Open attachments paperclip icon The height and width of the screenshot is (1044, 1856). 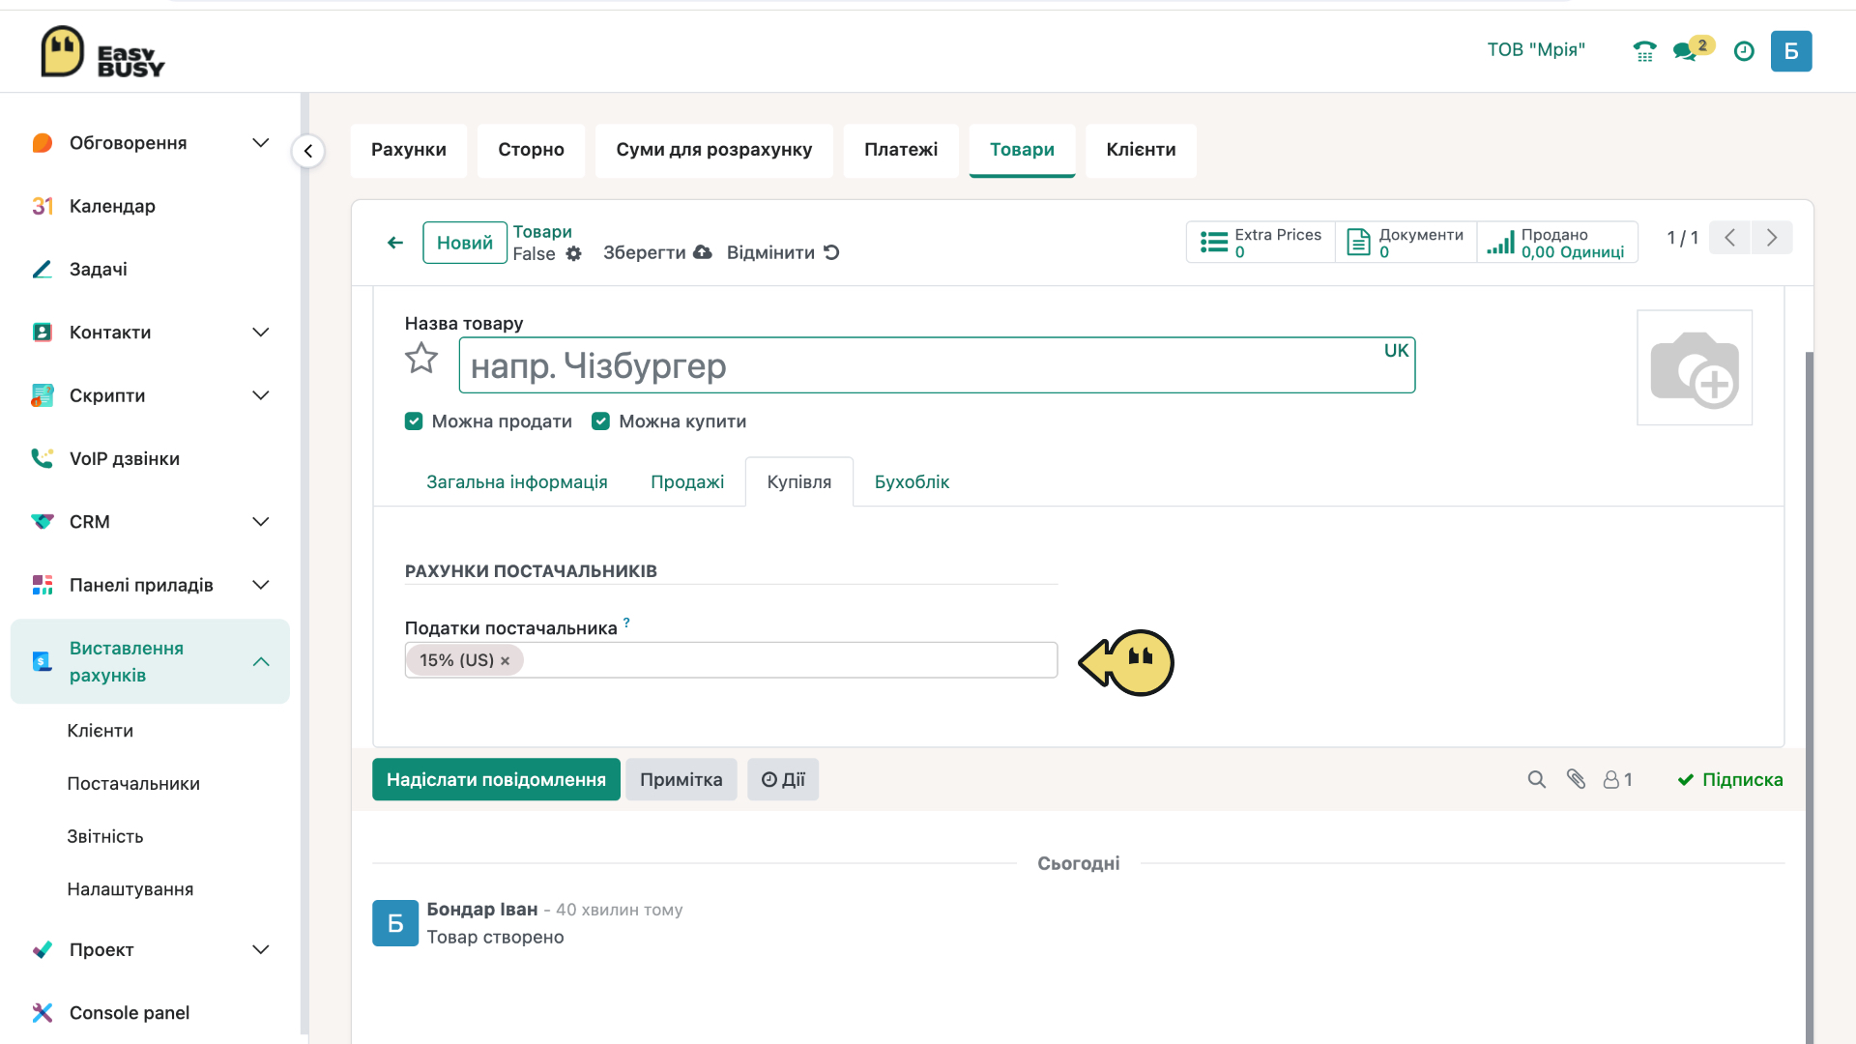1576,779
